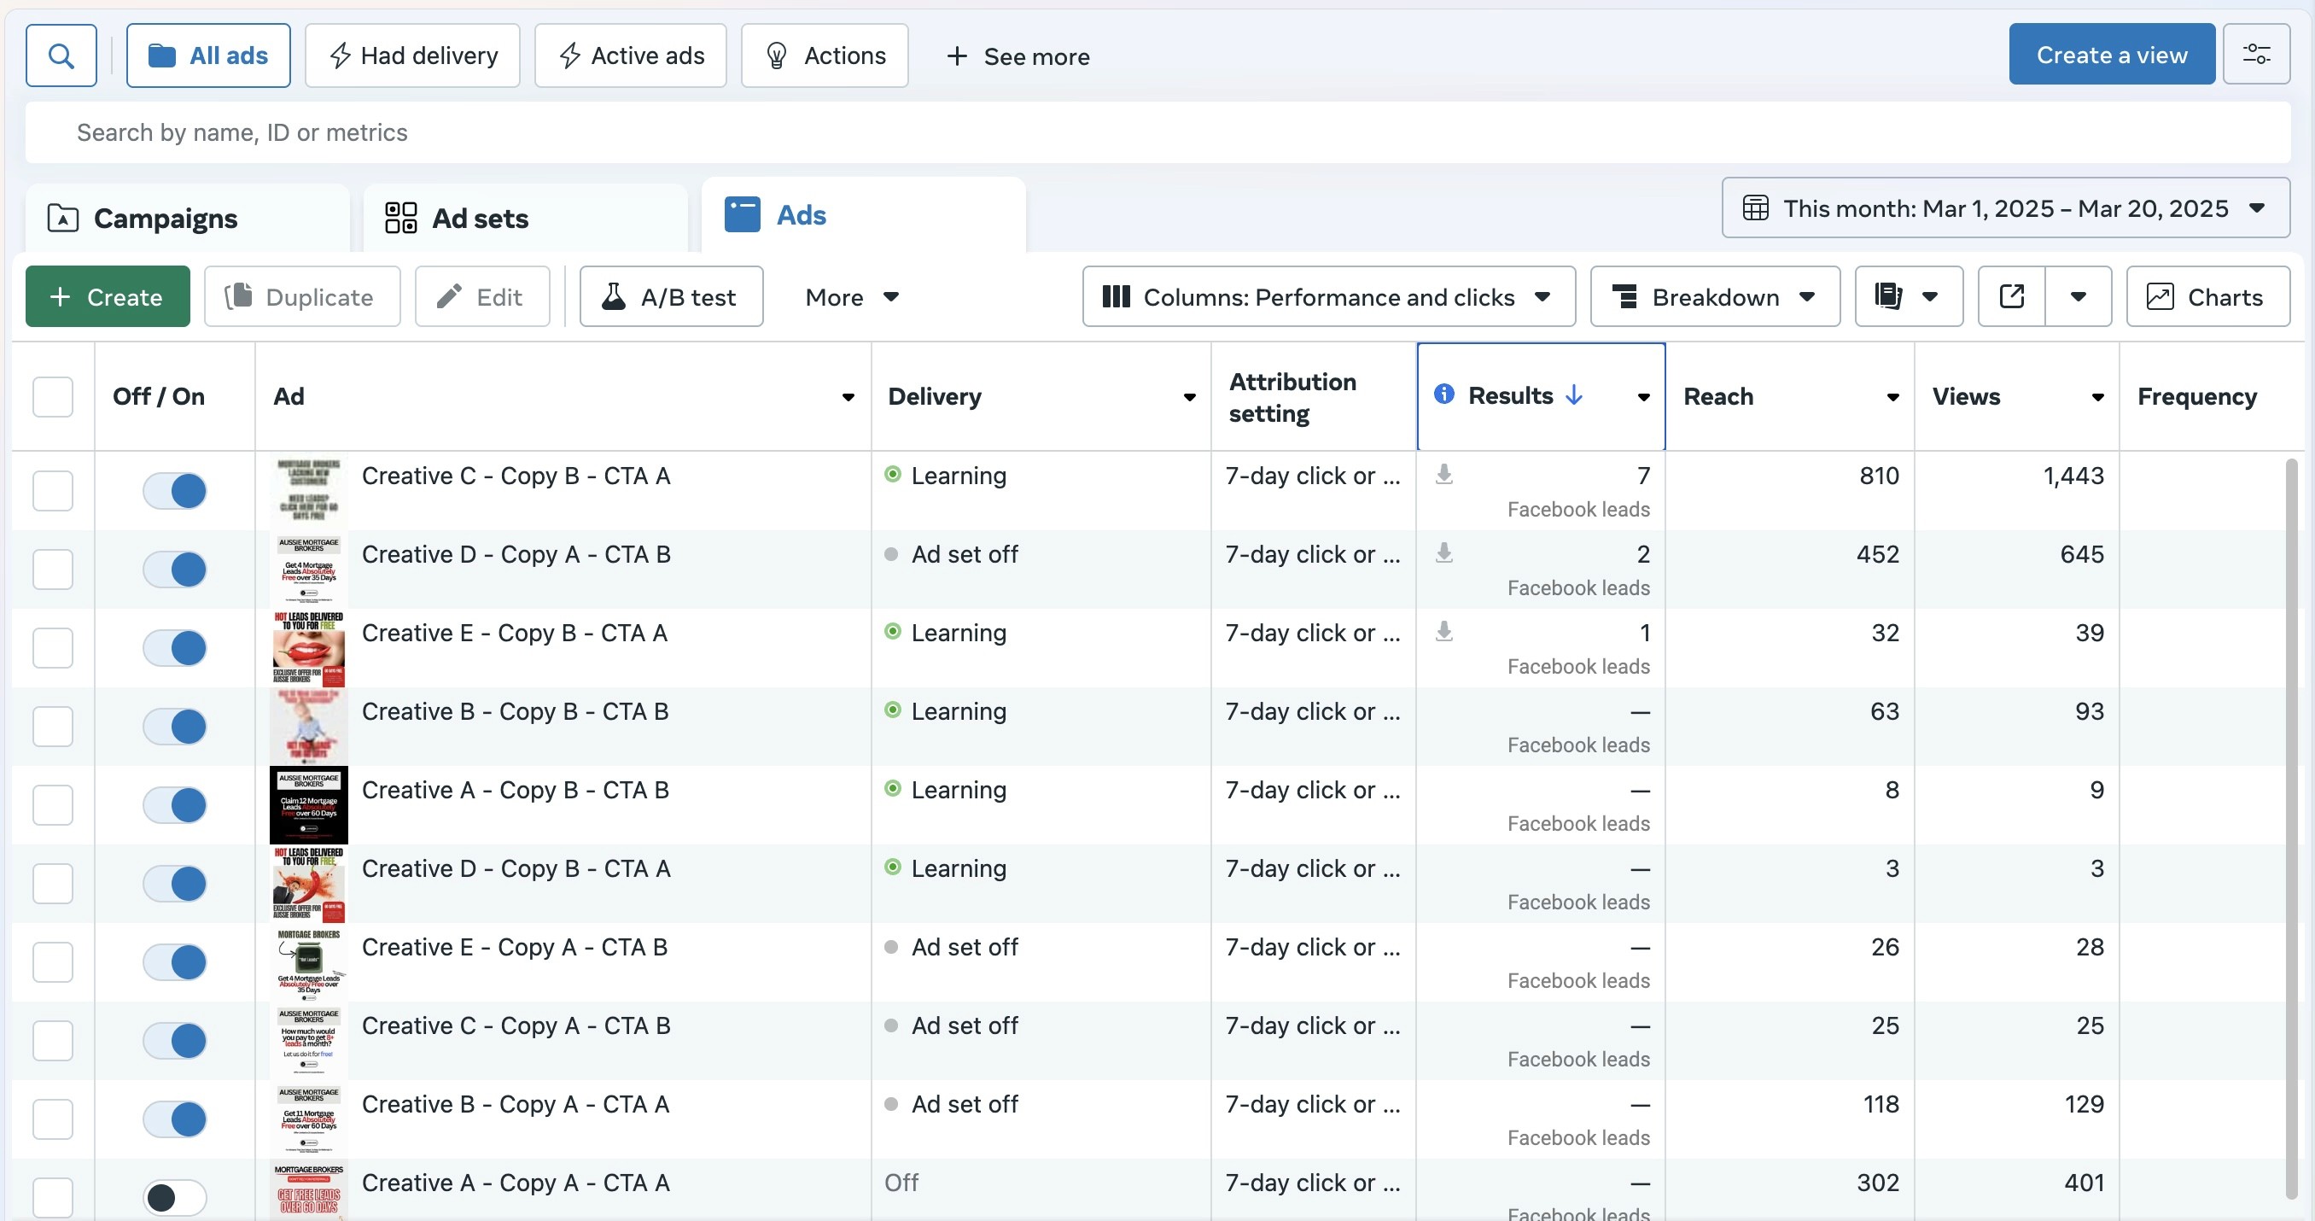
Task: Click the Results column info icon
Action: click(1443, 394)
